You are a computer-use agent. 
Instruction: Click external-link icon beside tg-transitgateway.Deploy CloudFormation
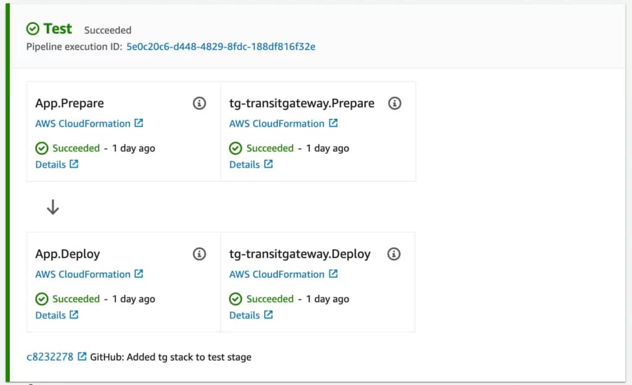click(333, 274)
